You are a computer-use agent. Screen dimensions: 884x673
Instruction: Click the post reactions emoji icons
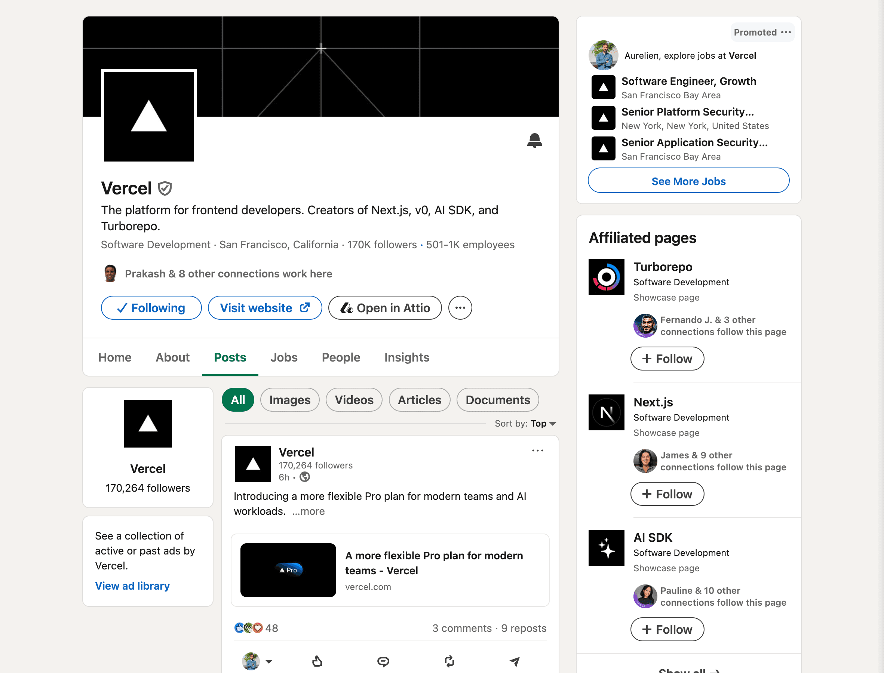point(248,628)
